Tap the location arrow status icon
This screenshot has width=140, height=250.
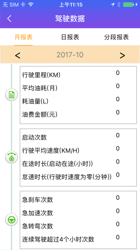pos(112,5)
